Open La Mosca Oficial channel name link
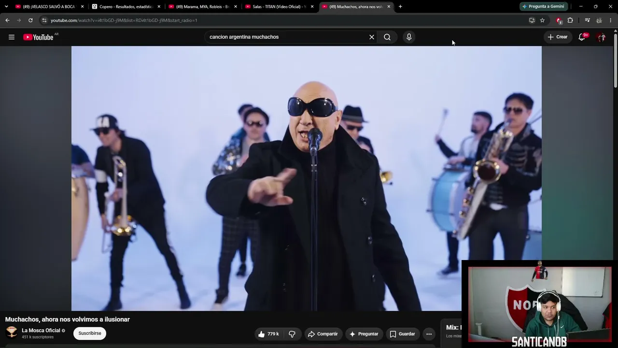 point(41,331)
